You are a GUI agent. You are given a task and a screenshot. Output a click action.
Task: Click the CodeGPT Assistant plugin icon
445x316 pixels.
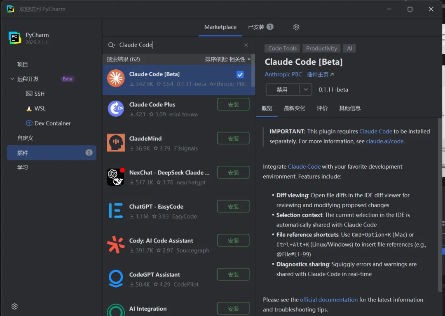[116, 278]
